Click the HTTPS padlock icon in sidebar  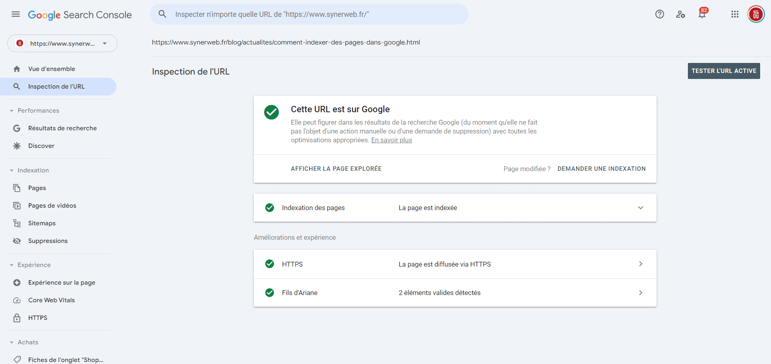pyautogui.click(x=17, y=318)
